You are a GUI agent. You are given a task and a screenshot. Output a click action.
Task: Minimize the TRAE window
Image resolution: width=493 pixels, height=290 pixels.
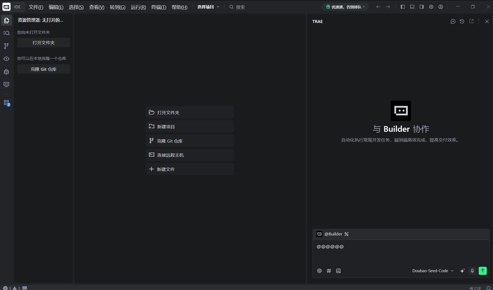(458, 7)
